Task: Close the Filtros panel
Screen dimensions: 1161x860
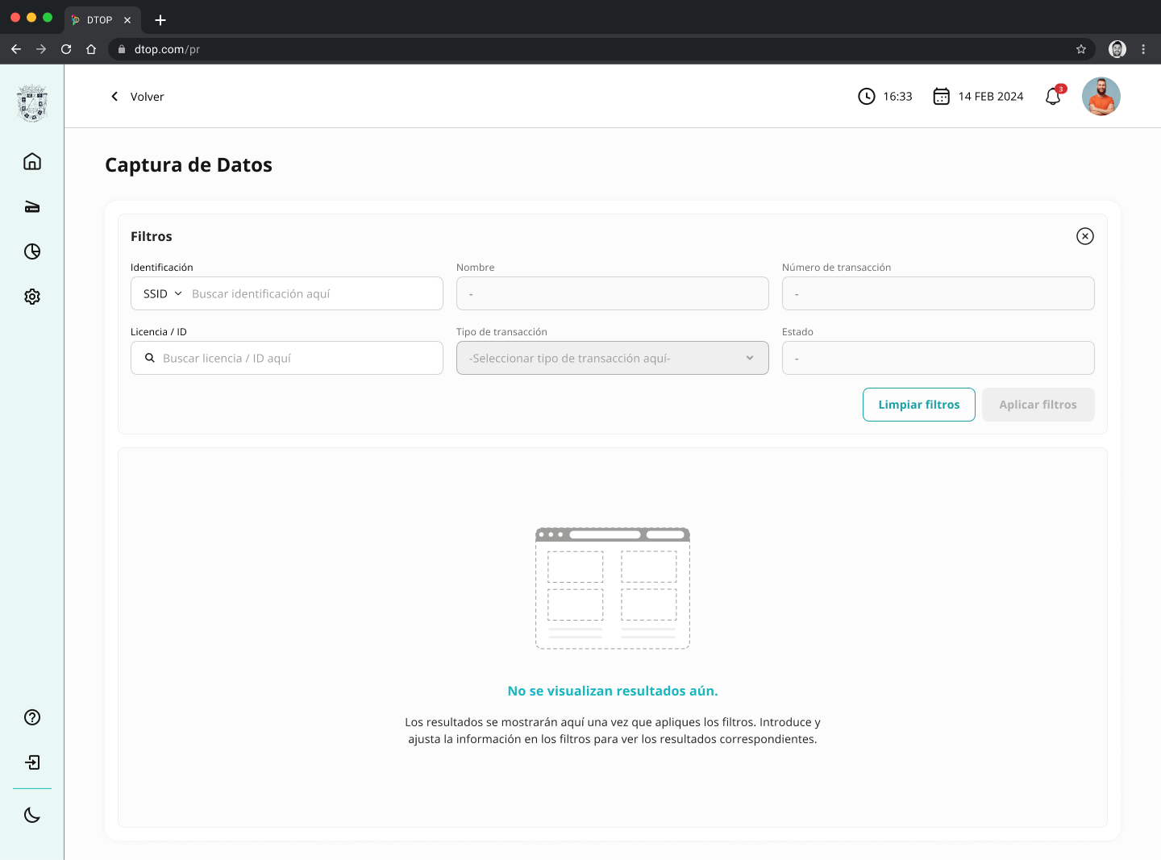Action: click(x=1084, y=236)
